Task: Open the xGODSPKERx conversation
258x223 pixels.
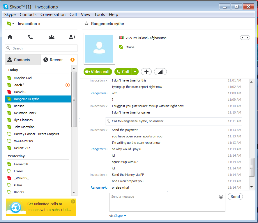Action: [x=38, y=141]
